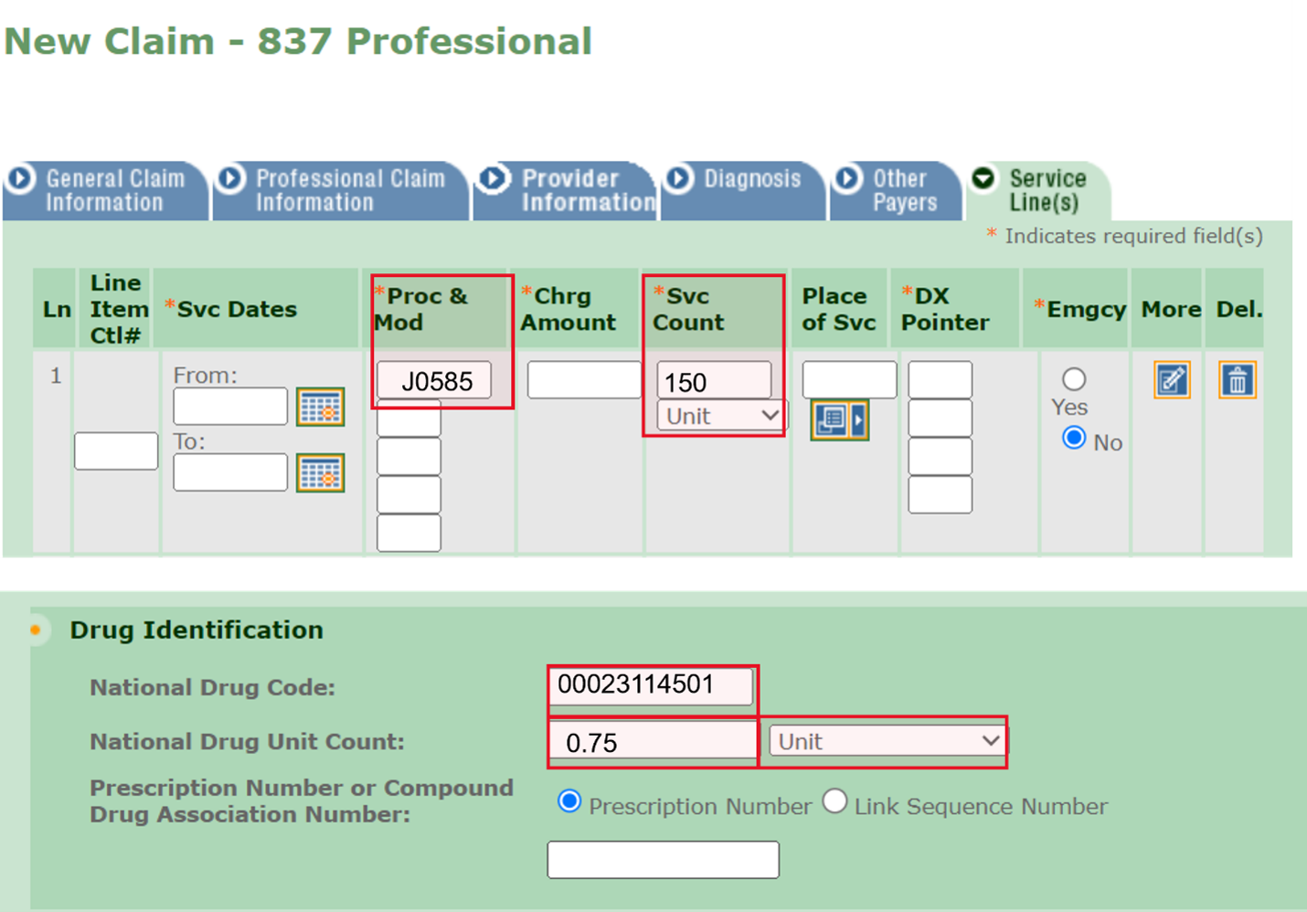Click General Claim Information tab arrow icon

point(20,177)
